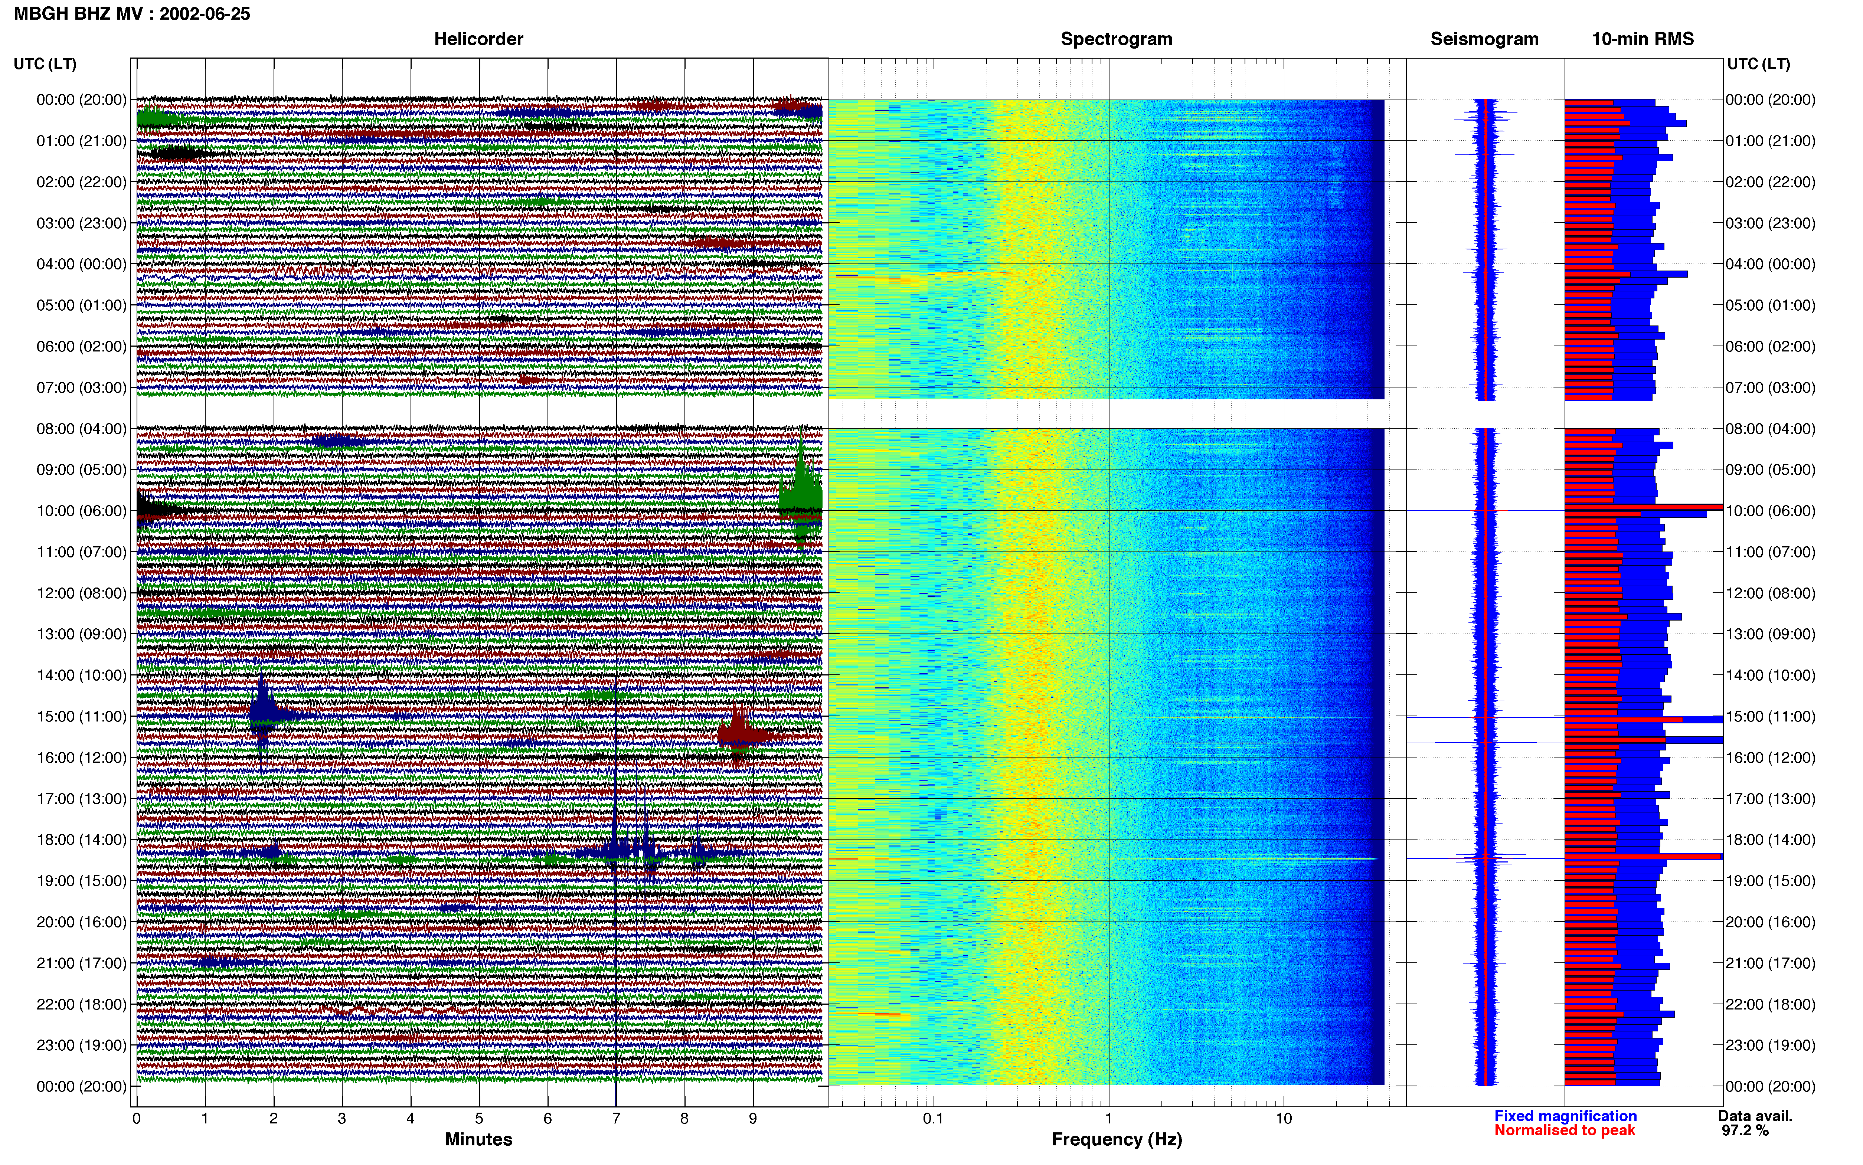Click the '97.2 %' data availability value
The width and height of the screenshot is (1863, 1165).
(x=1745, y=1130)
